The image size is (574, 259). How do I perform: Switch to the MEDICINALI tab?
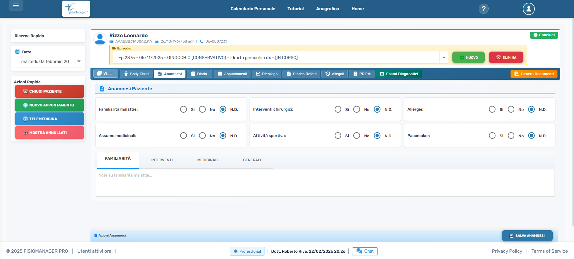click(x=208, y=160)
